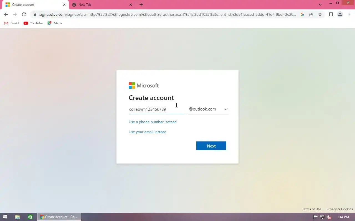Expand the @outlook.com domain dropdown
355x221 pixels.
[x=208, y=109]
